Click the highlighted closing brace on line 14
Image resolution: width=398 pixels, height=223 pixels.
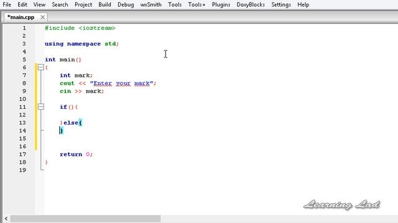click(61, 131)
